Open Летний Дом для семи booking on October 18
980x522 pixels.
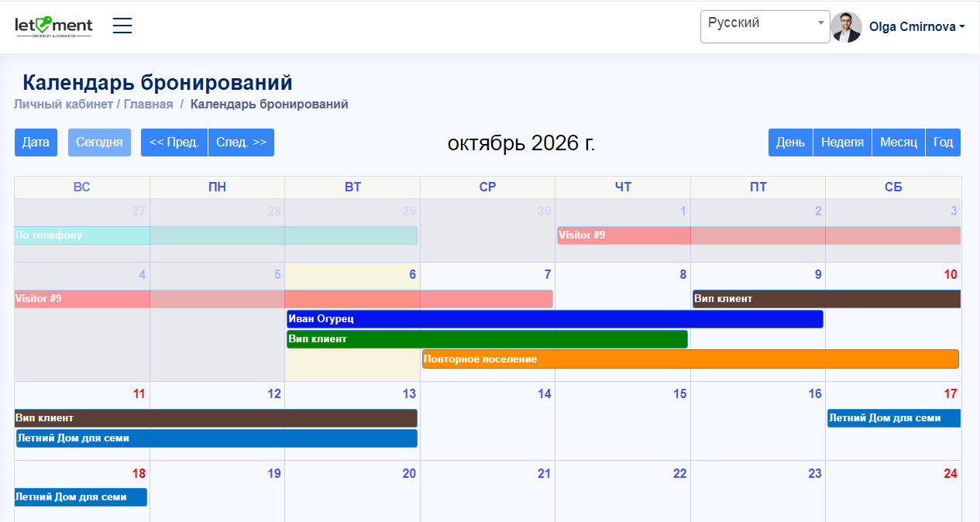[x=81, y=497]
